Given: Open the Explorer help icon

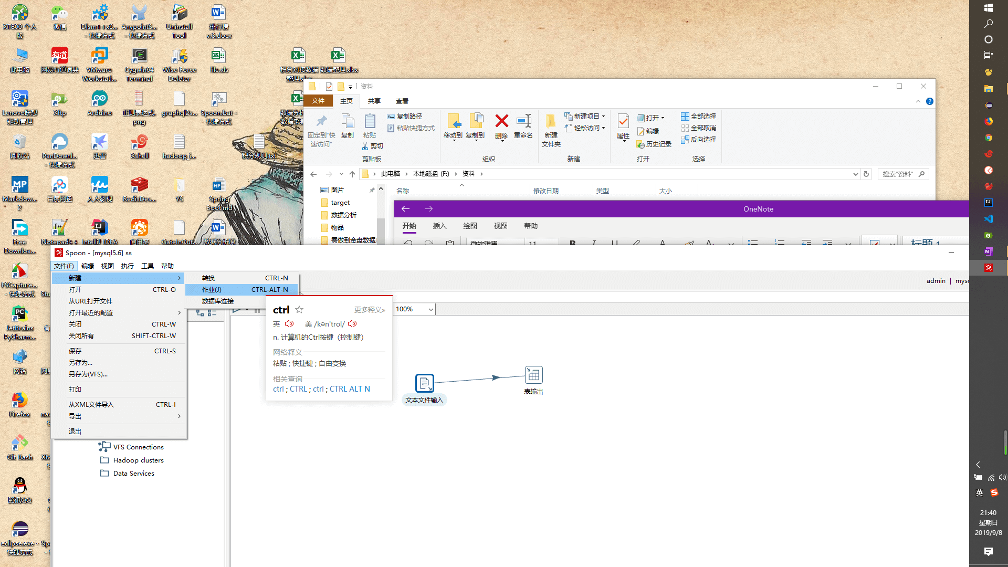Looking at the screenshot, I should click(x=930, y=101).
